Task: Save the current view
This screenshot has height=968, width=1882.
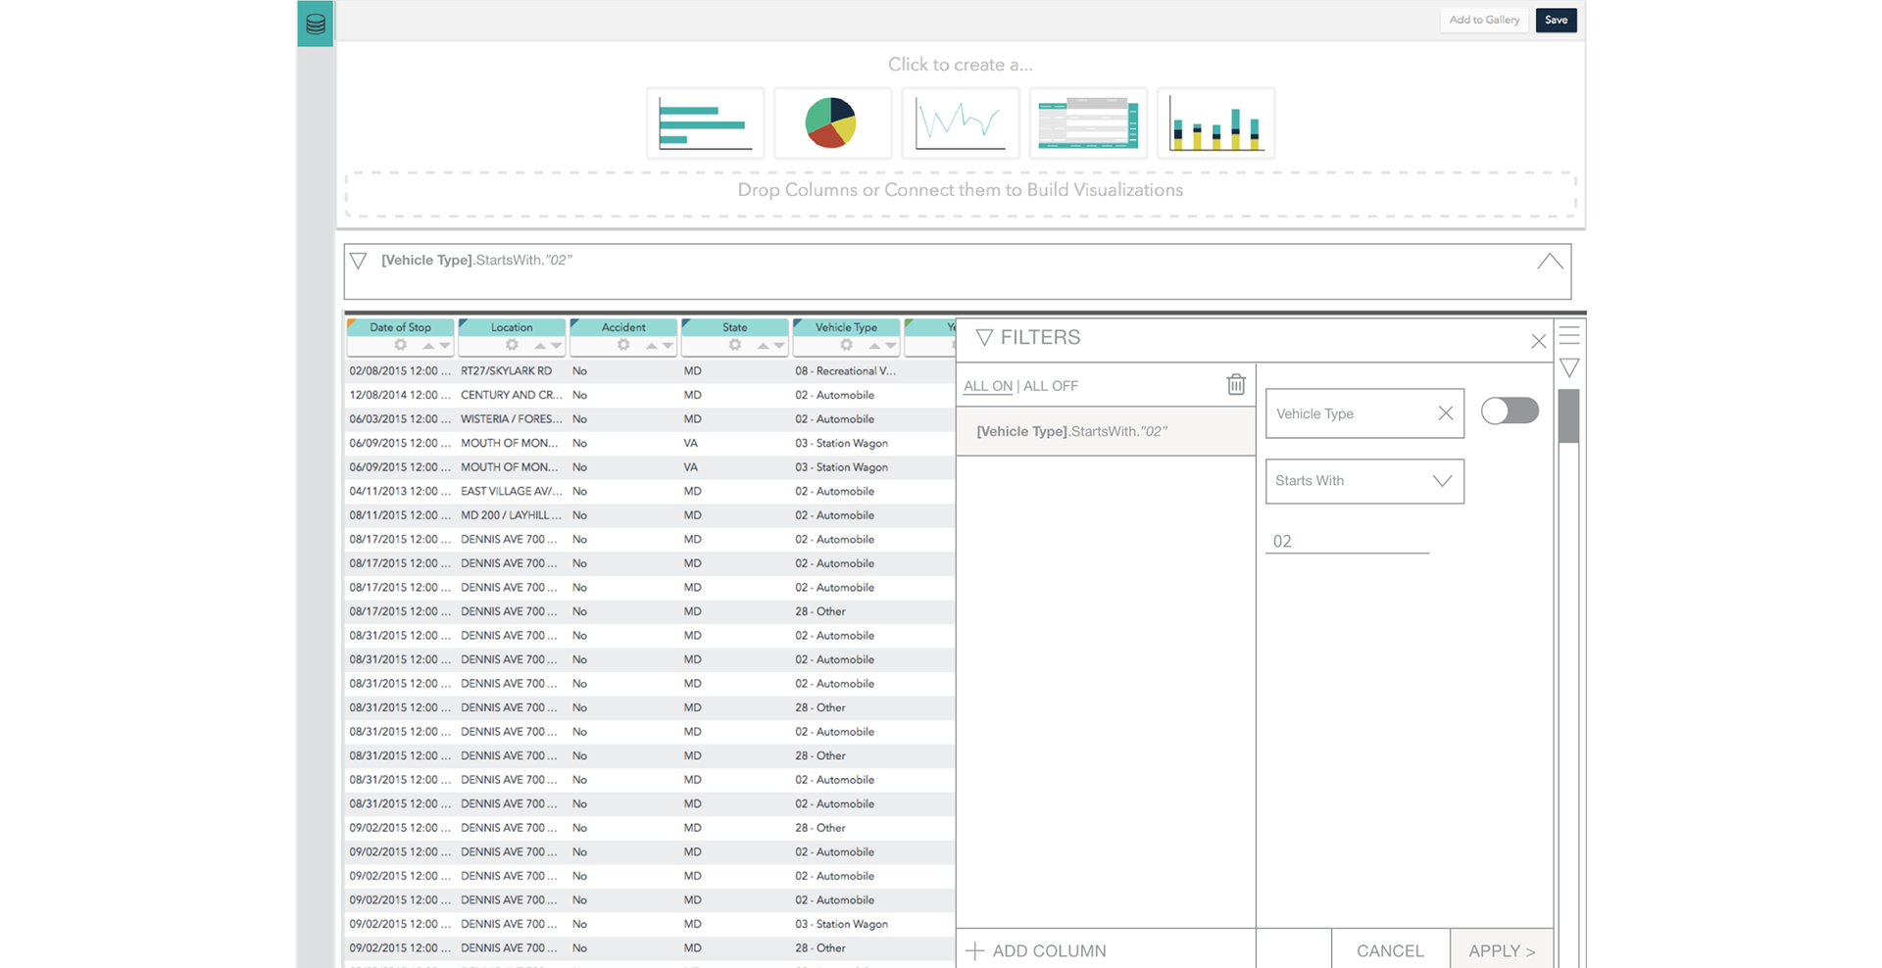Action: tap(1557, 20)
